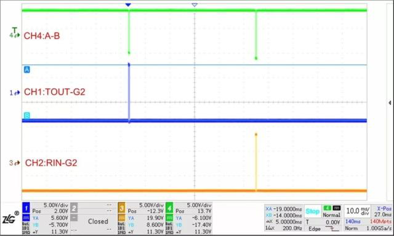Viewport: 394px width, 236px height.
Task: Toggle channel 4 DC coupling icon
Action: (x=169, y=218)
